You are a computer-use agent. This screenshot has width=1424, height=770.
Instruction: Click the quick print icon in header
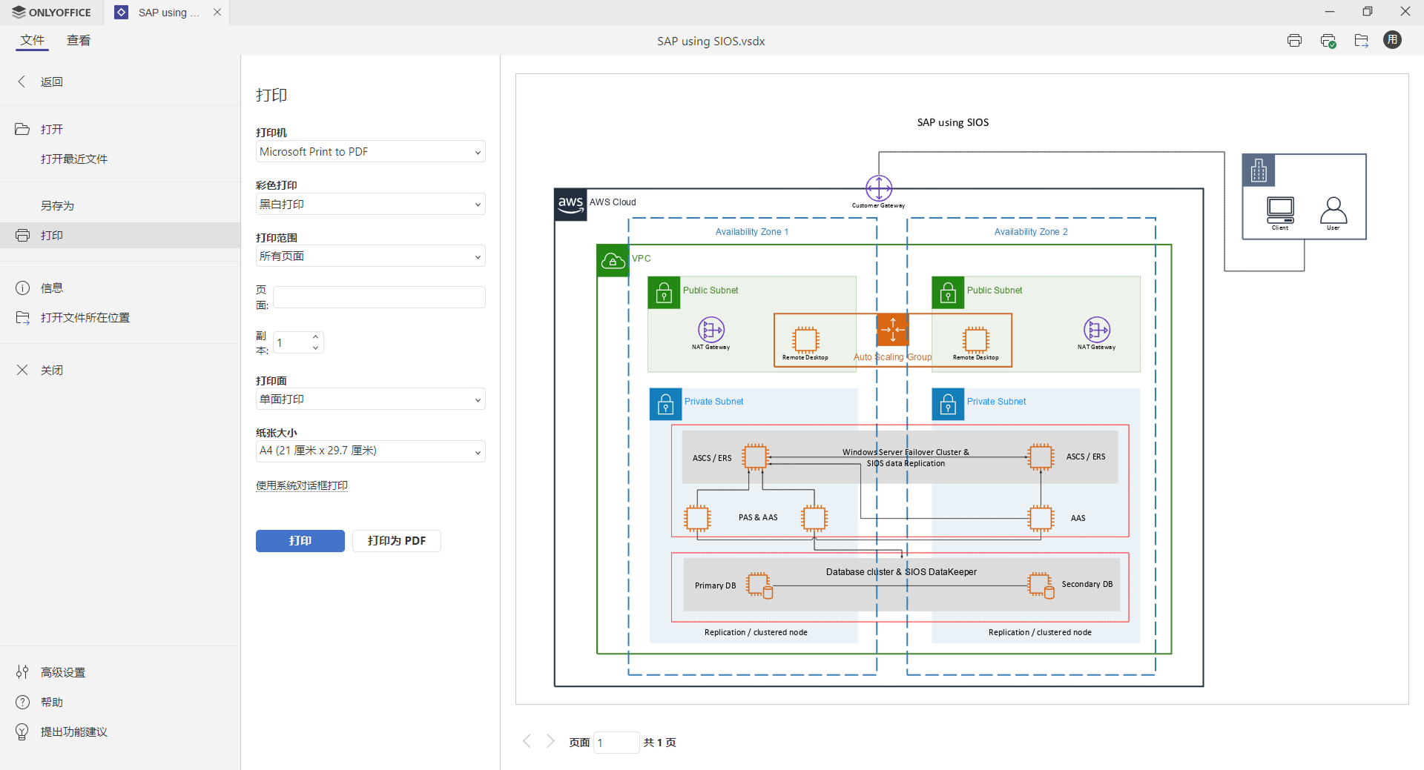[1328, 41]
